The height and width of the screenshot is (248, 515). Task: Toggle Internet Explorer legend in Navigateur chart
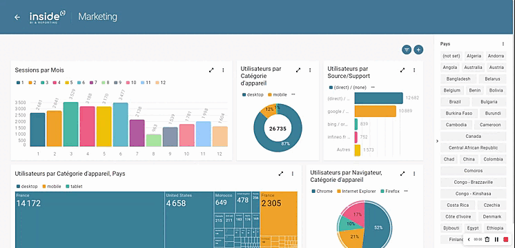357,191
